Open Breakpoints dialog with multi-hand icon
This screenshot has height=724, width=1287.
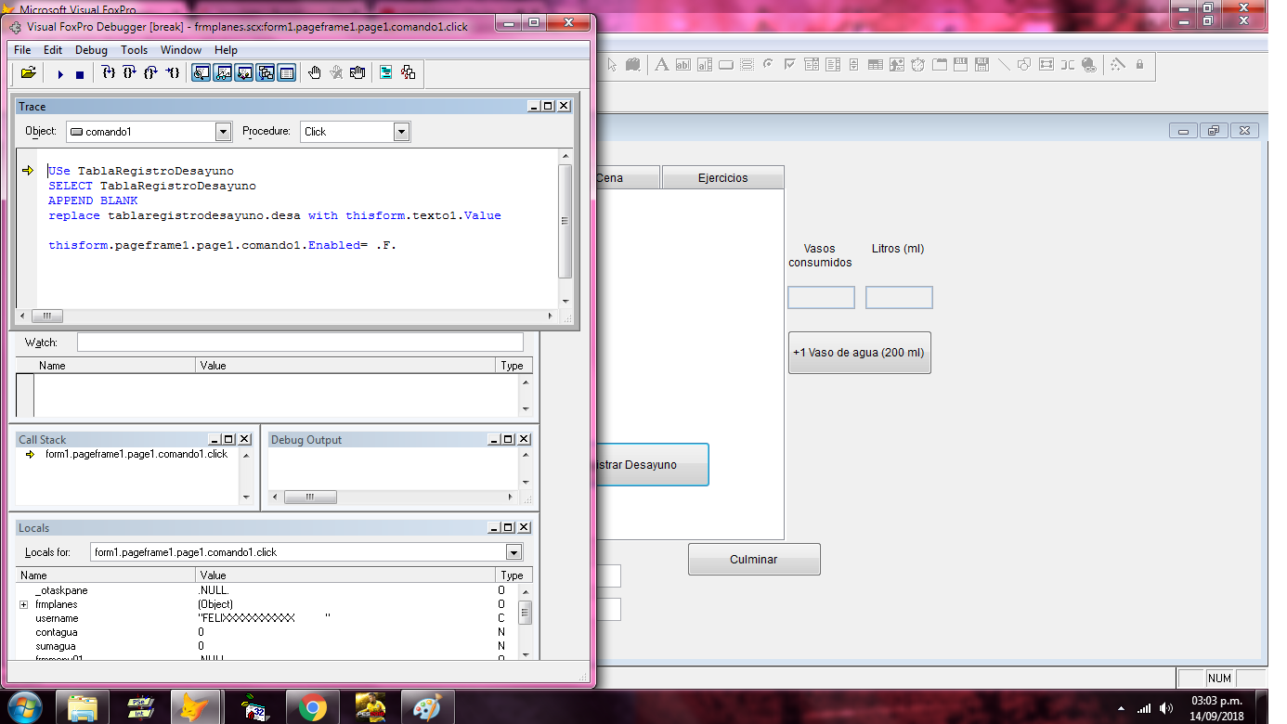point(357,72)
